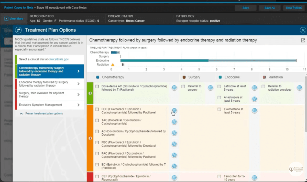Check FEC followed by Docetaxel
The height and width of the screenshot is (182, 307).
[97, 143]
